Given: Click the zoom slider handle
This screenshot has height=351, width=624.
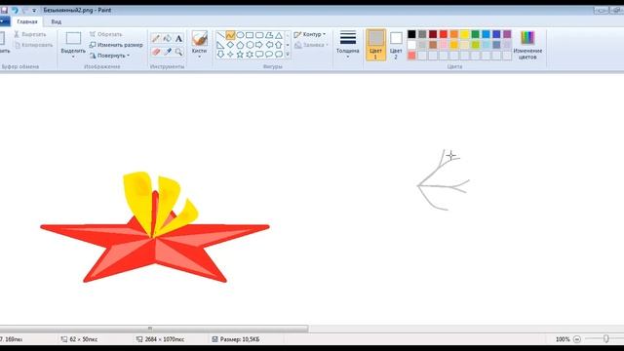Looking at the screenshot, I should 605,339.
